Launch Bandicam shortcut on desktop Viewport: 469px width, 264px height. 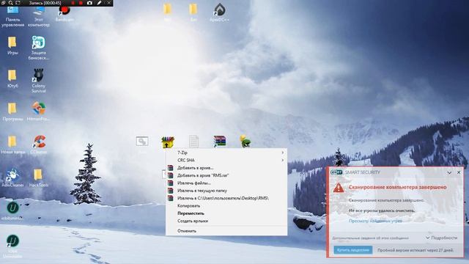[64, 14]
